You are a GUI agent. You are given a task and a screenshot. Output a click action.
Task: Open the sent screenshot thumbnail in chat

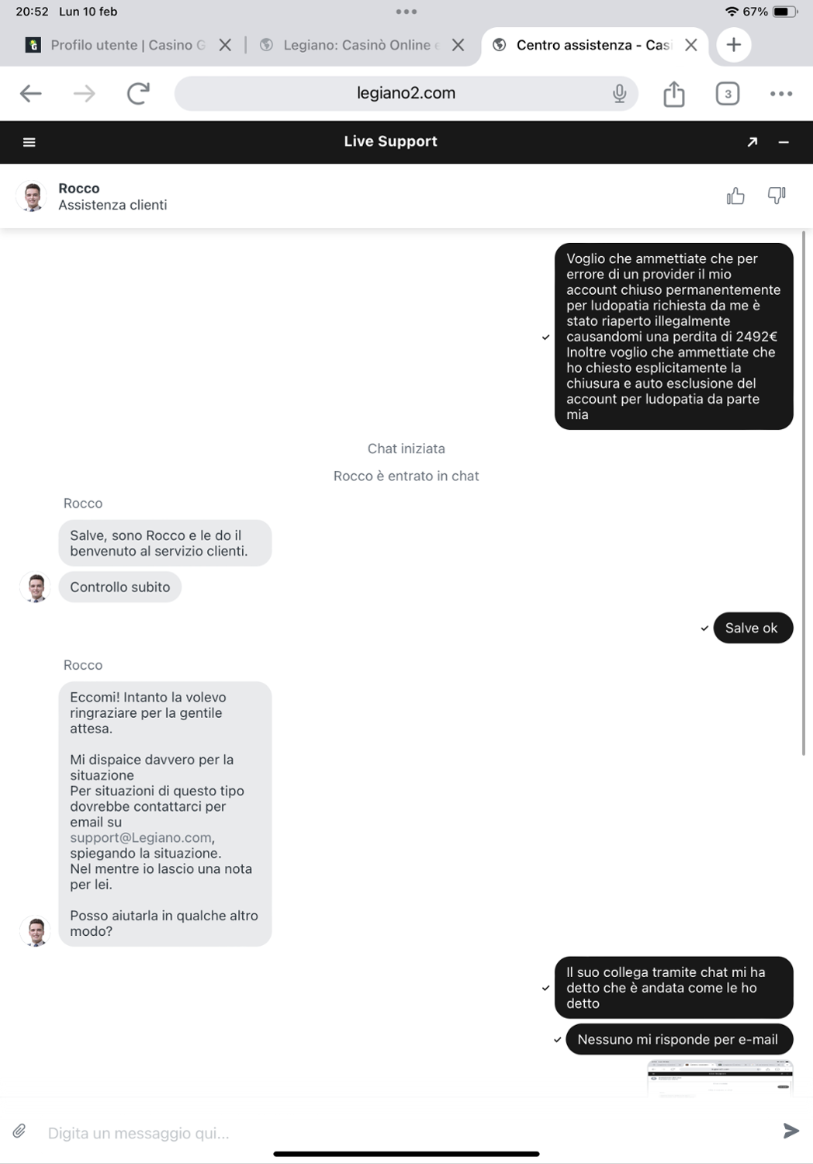(x=720, y=1078)
